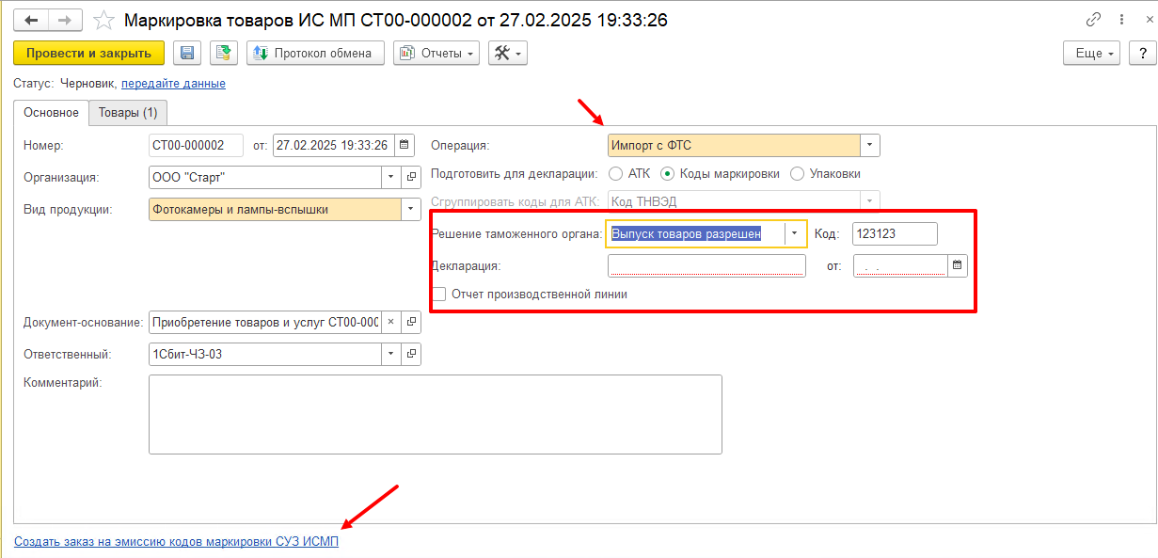Click the post document icon

(223, 54)
